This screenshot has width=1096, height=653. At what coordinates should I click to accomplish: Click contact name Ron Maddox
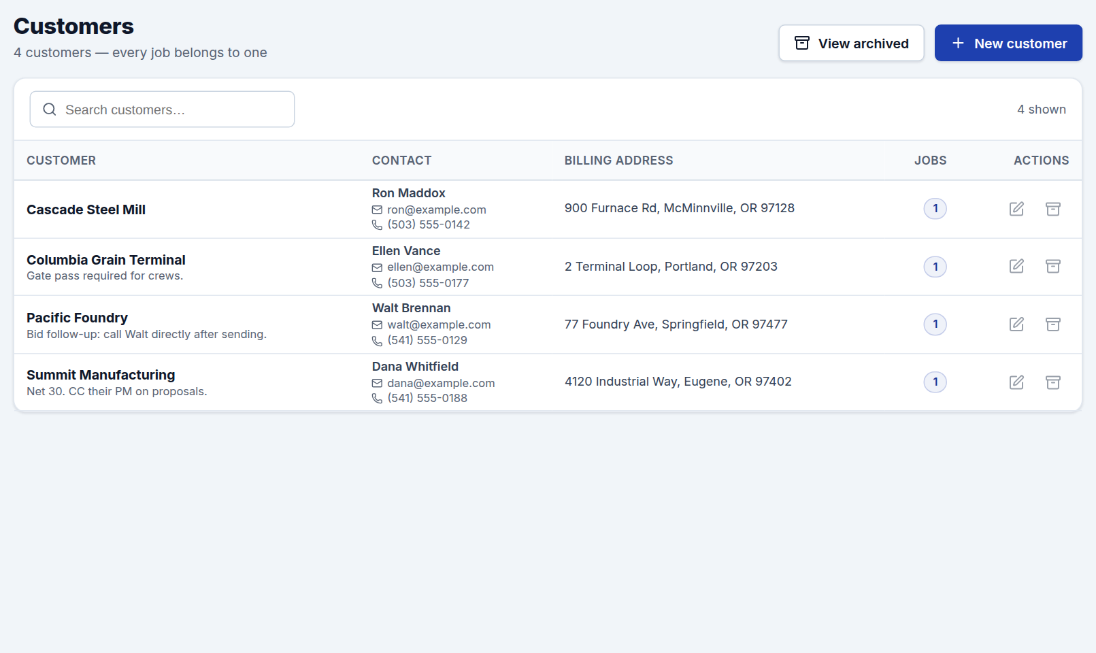pos(409,193)
